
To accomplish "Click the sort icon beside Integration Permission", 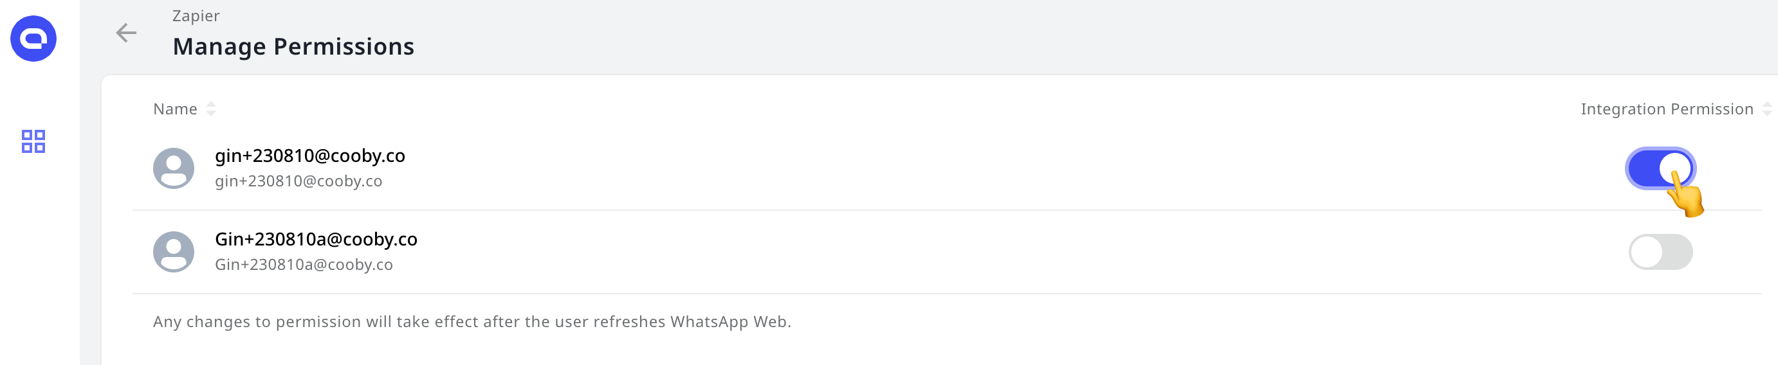I will tap(1766, 109).
